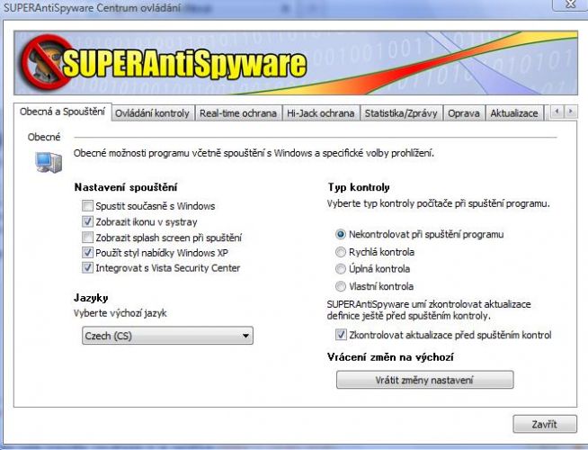Viewport: 588px width, 450px height.
Task: Click Vyberte výchozí jazyk label
Action: coord(120,313)
